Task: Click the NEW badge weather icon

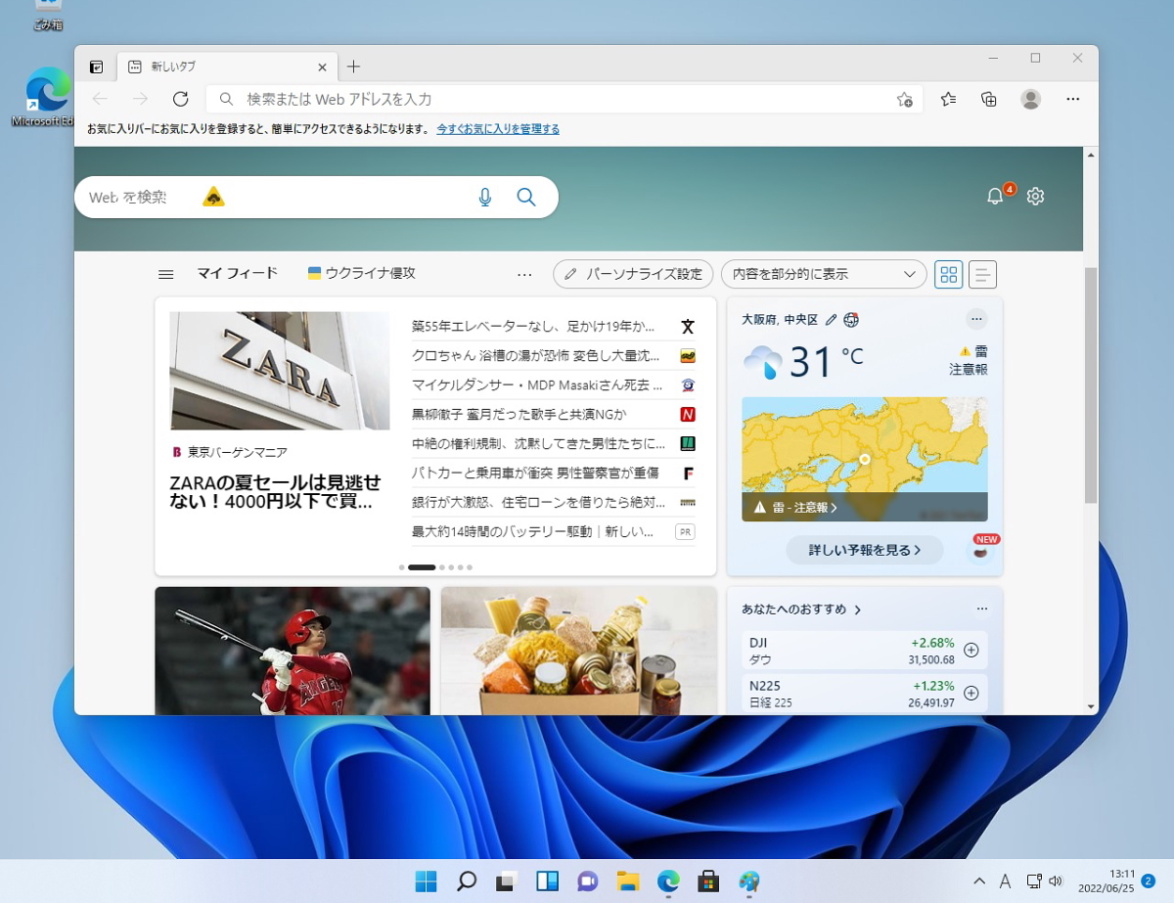Action: (x=981, y=548)
